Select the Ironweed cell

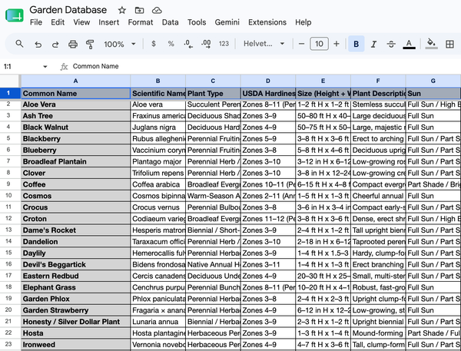[x=76, y=345]
